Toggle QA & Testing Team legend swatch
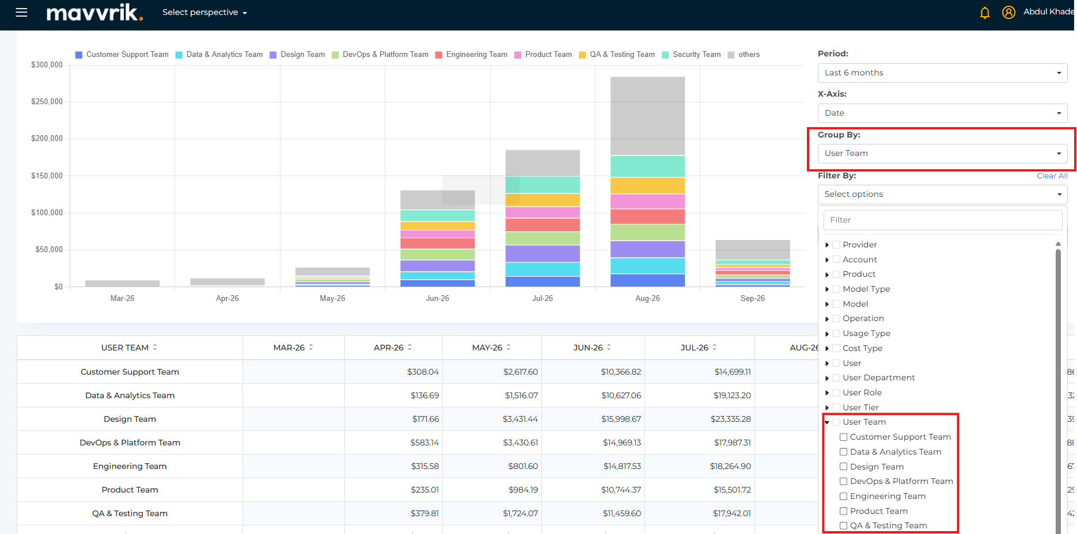This screenshot has width=1077, height=534. point(582,55)
